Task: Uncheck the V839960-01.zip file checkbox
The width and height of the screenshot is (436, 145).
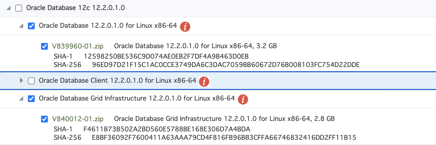Action: pyautogui.click(x=44, y=46)
